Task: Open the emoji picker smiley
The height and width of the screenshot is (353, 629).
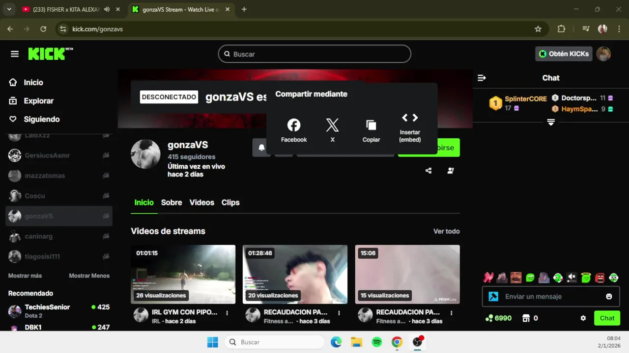Action: click(609, 297)
